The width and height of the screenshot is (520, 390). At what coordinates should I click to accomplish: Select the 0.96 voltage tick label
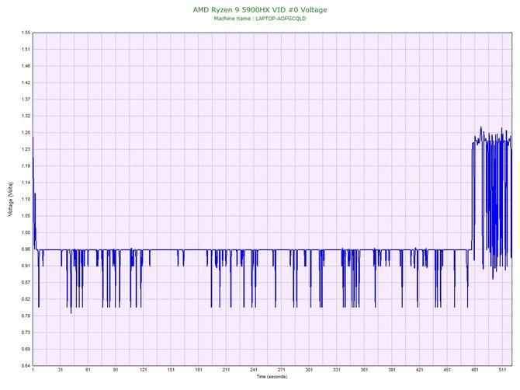point(26,249)
